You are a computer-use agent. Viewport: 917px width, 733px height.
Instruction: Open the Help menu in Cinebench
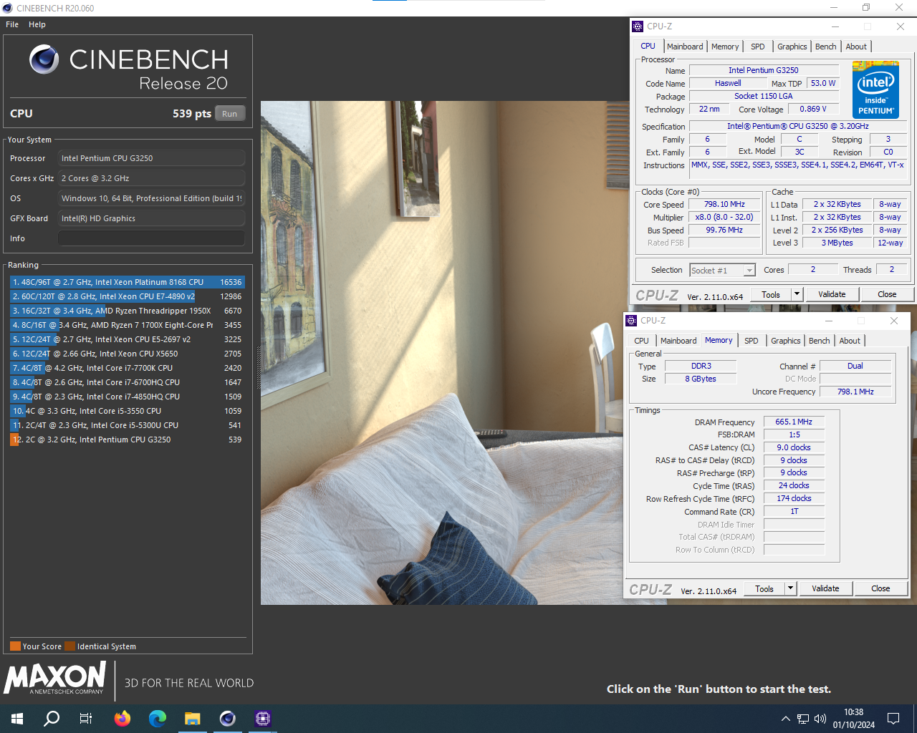37,24
